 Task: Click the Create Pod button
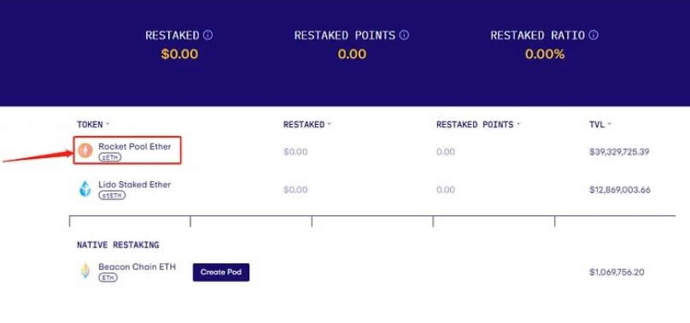pos(221,272)
